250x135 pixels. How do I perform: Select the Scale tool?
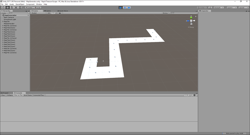point(16,7)
